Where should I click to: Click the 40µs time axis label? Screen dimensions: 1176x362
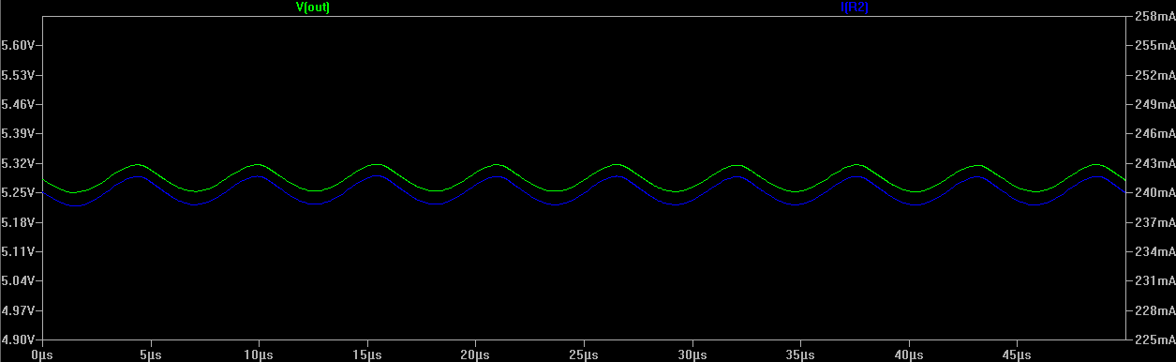coord(908,355)
